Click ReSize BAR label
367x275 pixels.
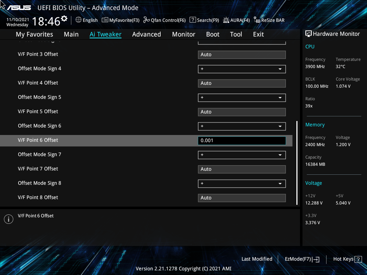[273, 20]
